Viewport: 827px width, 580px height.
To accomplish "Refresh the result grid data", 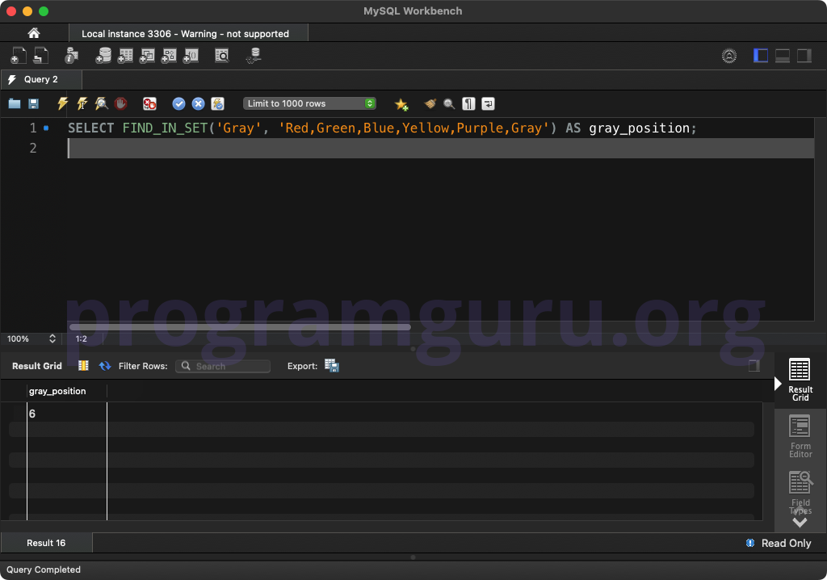I will tap(105, 366).
